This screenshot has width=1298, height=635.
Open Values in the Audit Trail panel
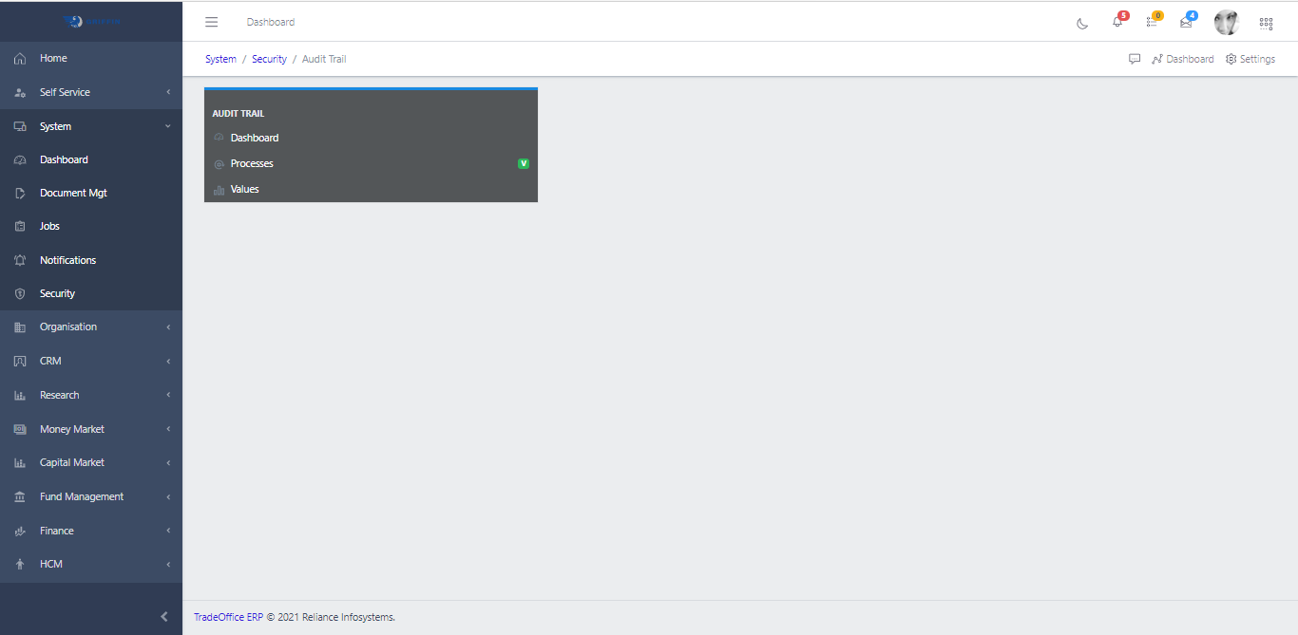[x=244, y=189]
